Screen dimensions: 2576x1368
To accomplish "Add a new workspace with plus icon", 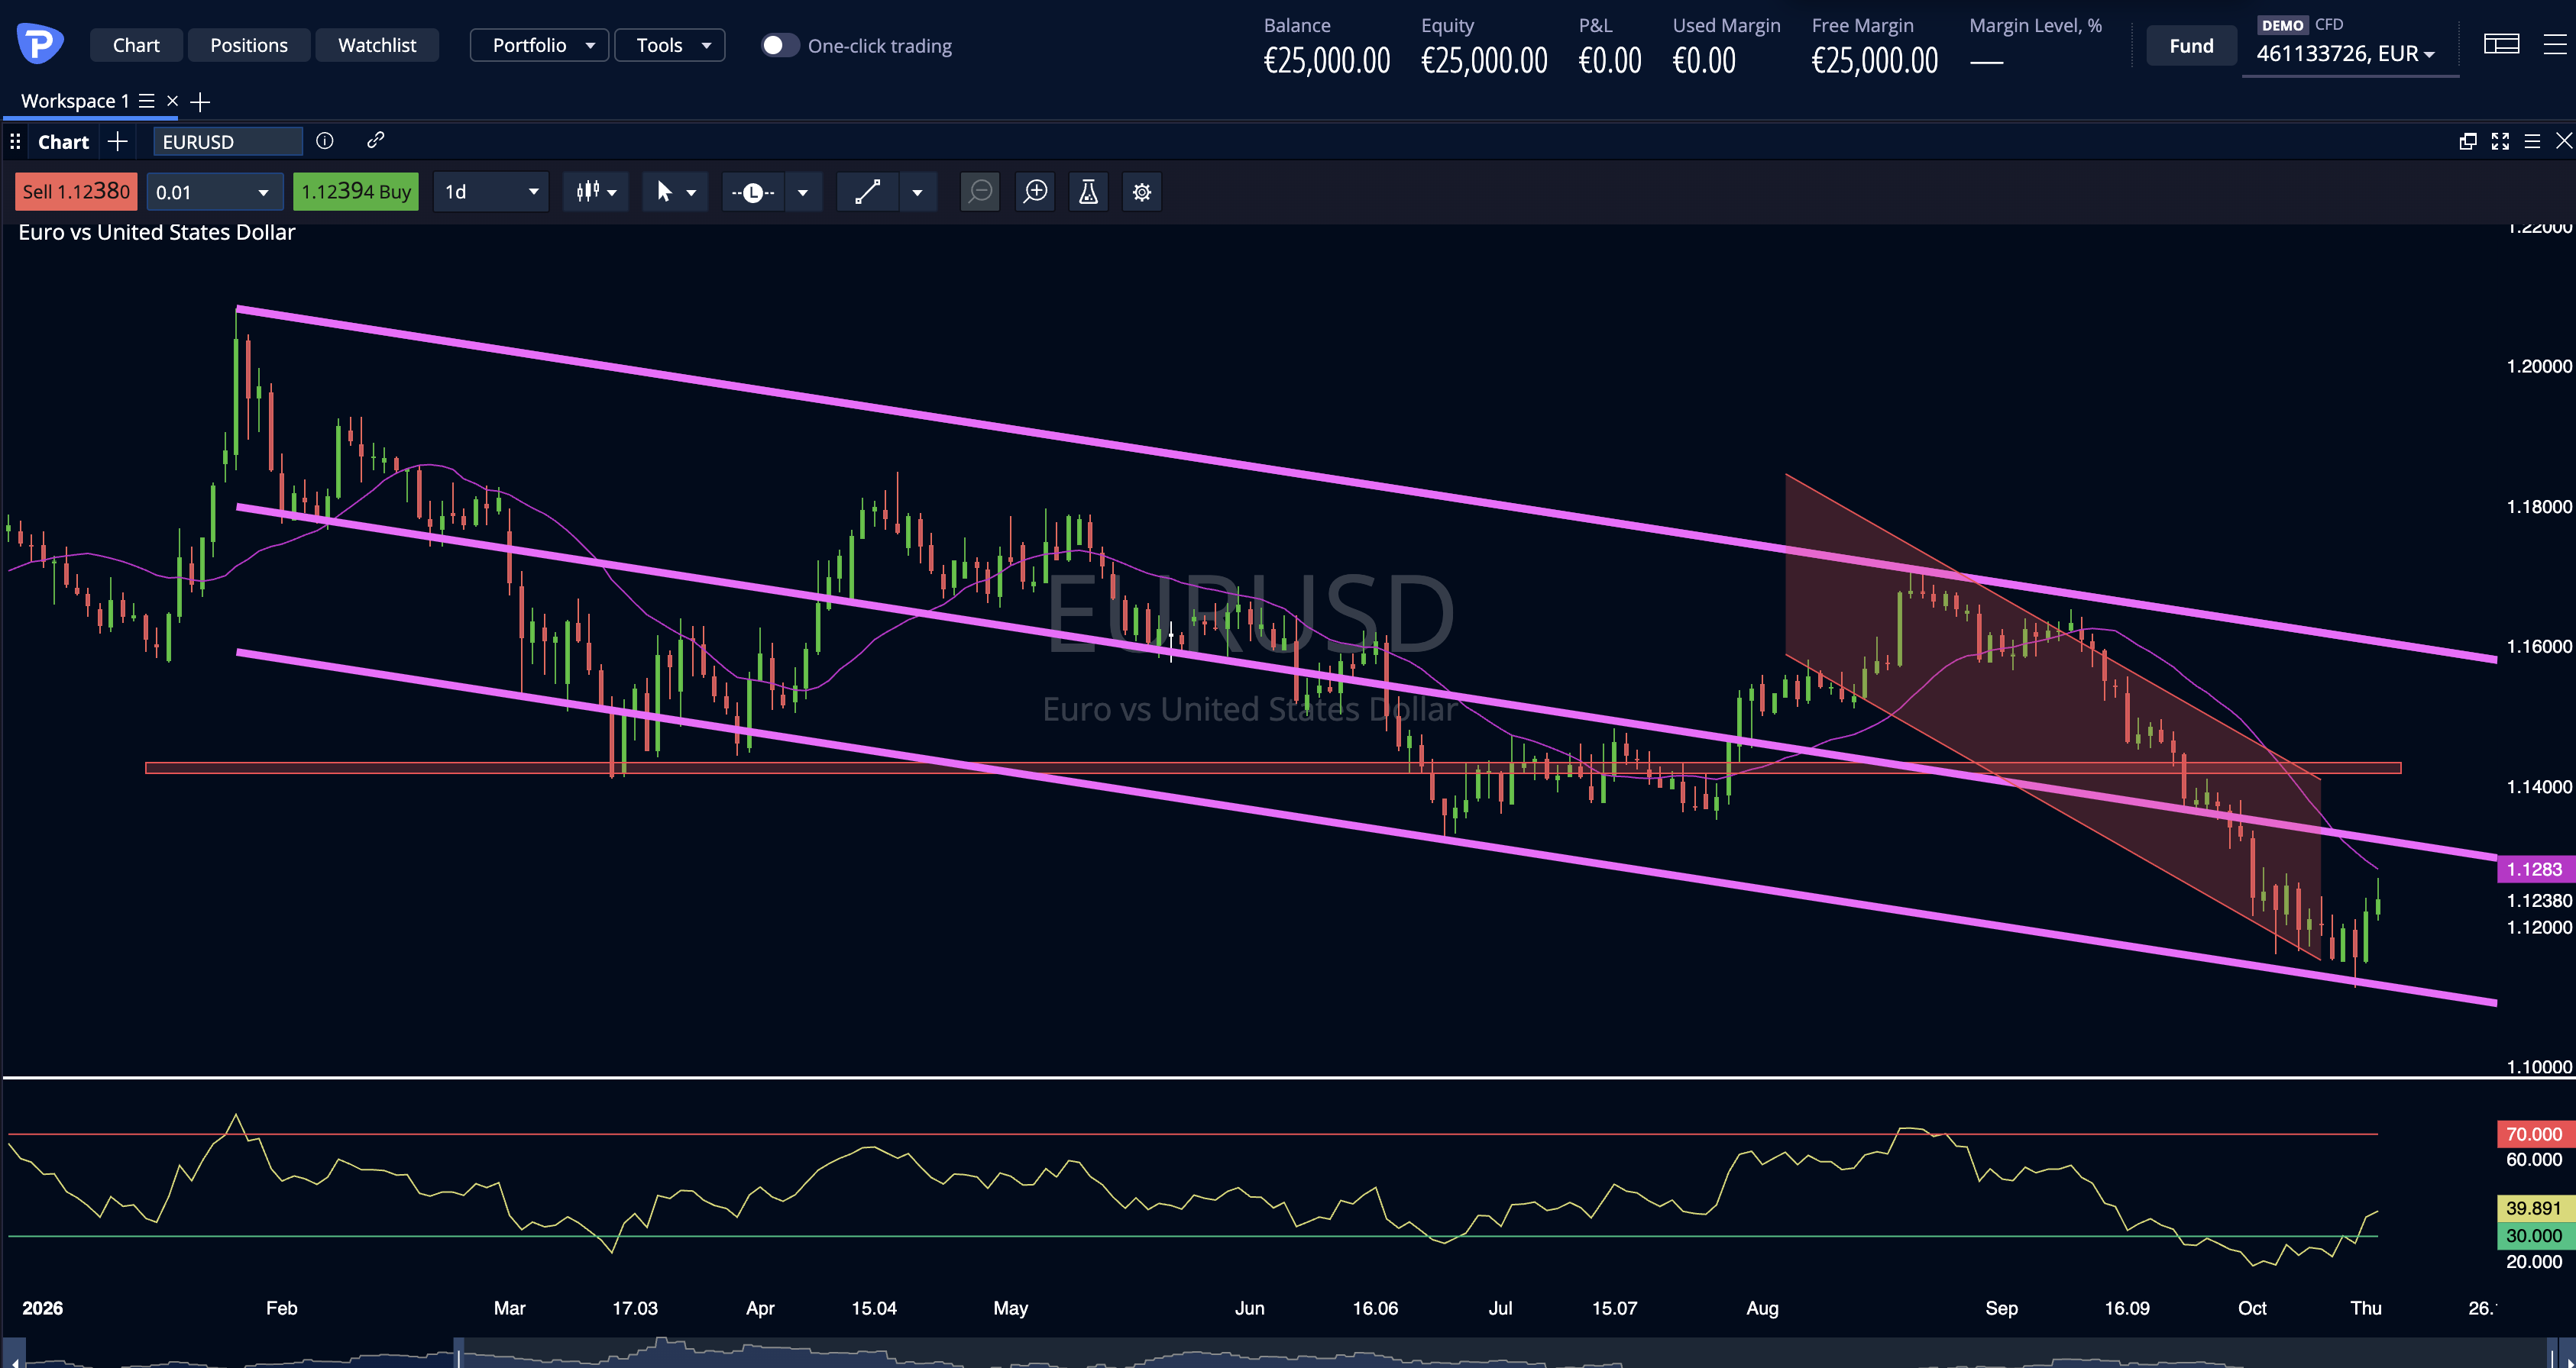I will pos(200,102).
